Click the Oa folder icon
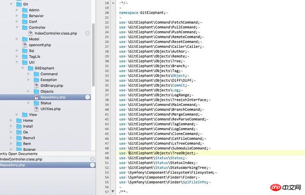 [x=19, y=132]
